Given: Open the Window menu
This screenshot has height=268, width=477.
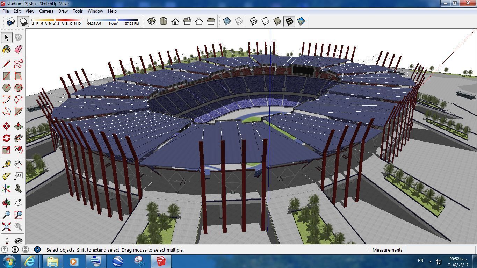Looking at the screenshot, I should pos(95,11).
